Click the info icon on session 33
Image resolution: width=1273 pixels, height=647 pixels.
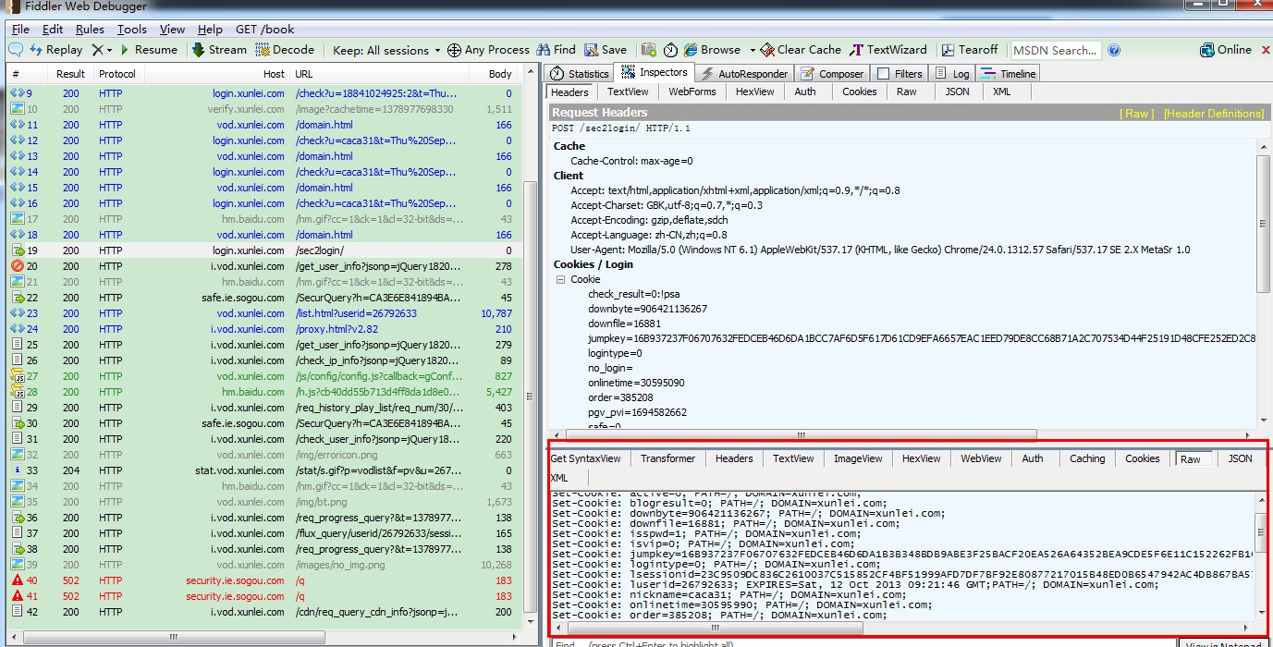18,470
